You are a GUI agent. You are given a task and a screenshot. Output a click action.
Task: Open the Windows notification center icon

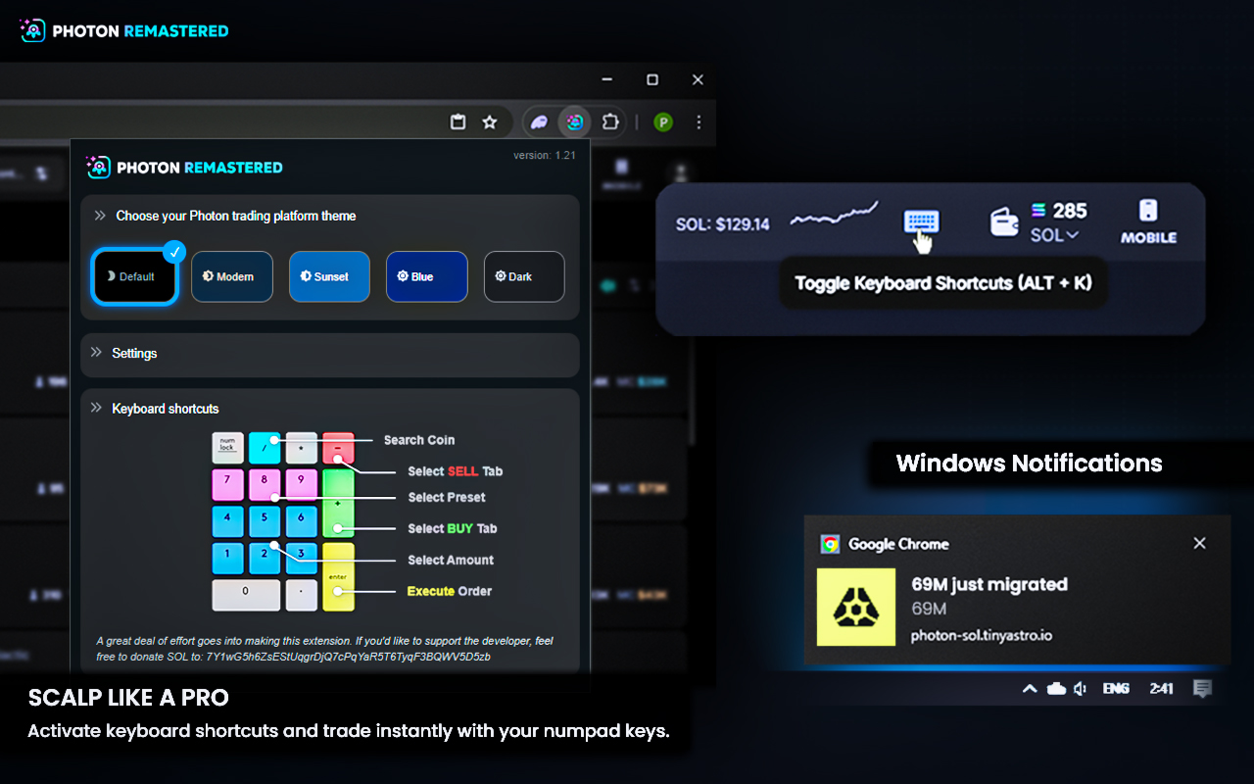1202,689
